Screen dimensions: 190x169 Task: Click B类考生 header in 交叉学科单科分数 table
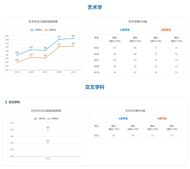click(162, 118)
